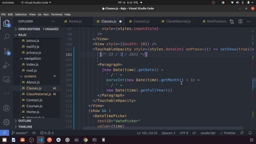Viewport: 256px width, 144px height.
Task: Open Courses.js in the explorer
Action: pos(34,106)
